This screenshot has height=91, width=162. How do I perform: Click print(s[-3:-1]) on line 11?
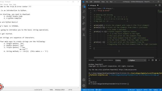(100, 32)
